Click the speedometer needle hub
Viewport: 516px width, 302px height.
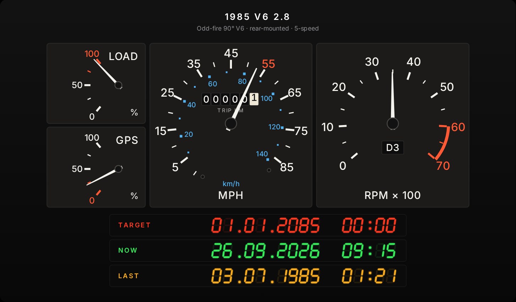coord(231,124)
